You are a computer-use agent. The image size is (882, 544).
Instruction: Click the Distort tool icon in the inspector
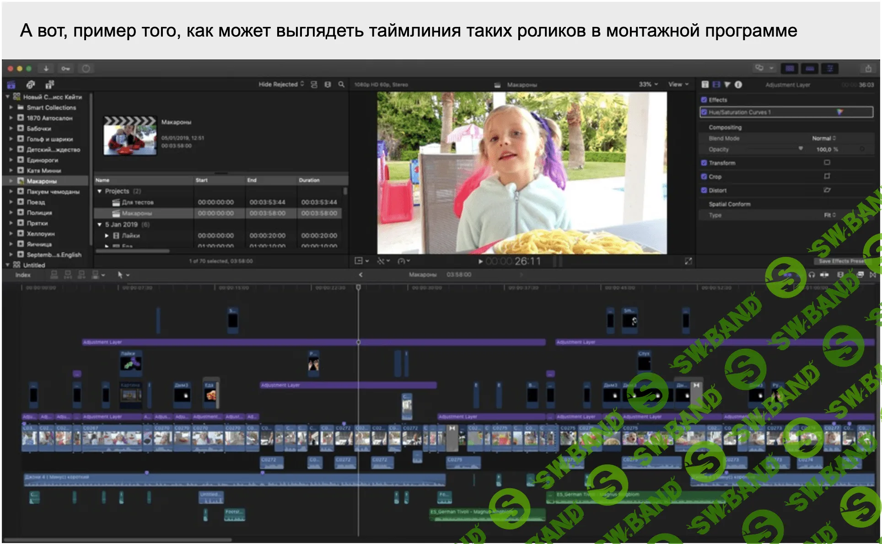coord(826,190)
